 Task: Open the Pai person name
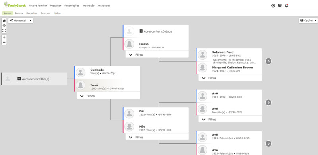[x=142, y=111]
